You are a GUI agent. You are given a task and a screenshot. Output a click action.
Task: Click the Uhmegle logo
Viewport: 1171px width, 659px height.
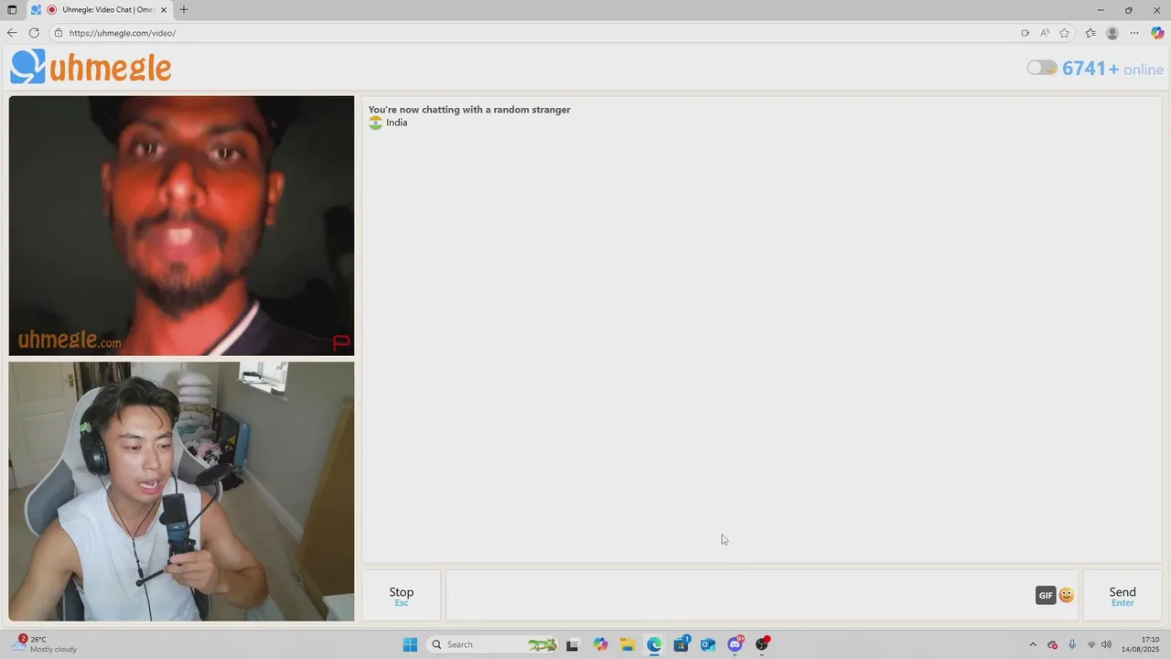coord(91,67)
